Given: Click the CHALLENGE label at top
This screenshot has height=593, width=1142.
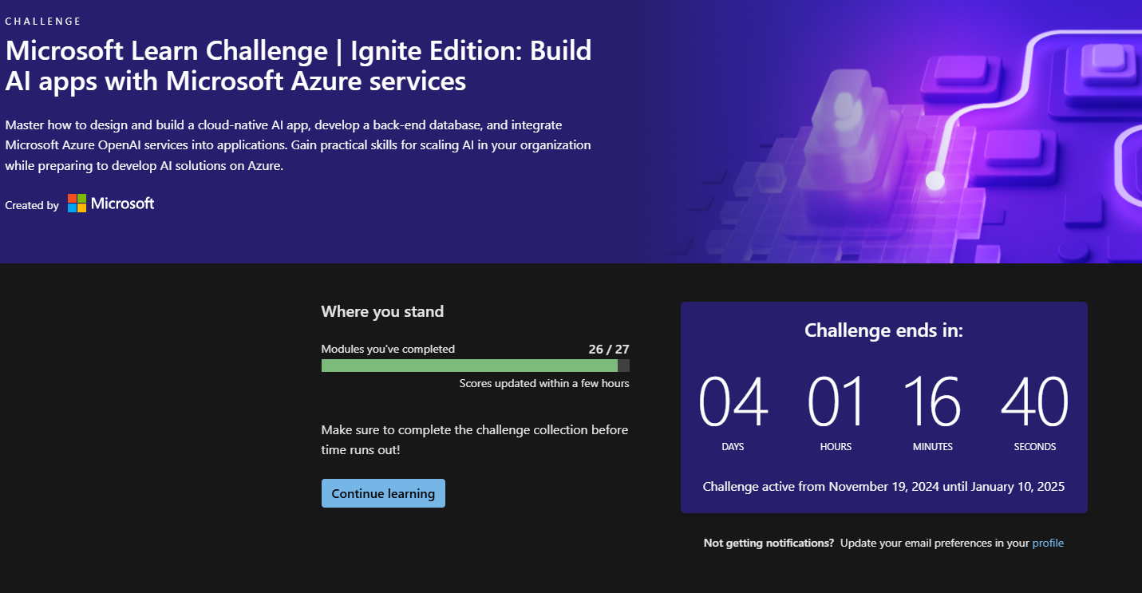Looking at the screenshot, I should pos(43,22).
